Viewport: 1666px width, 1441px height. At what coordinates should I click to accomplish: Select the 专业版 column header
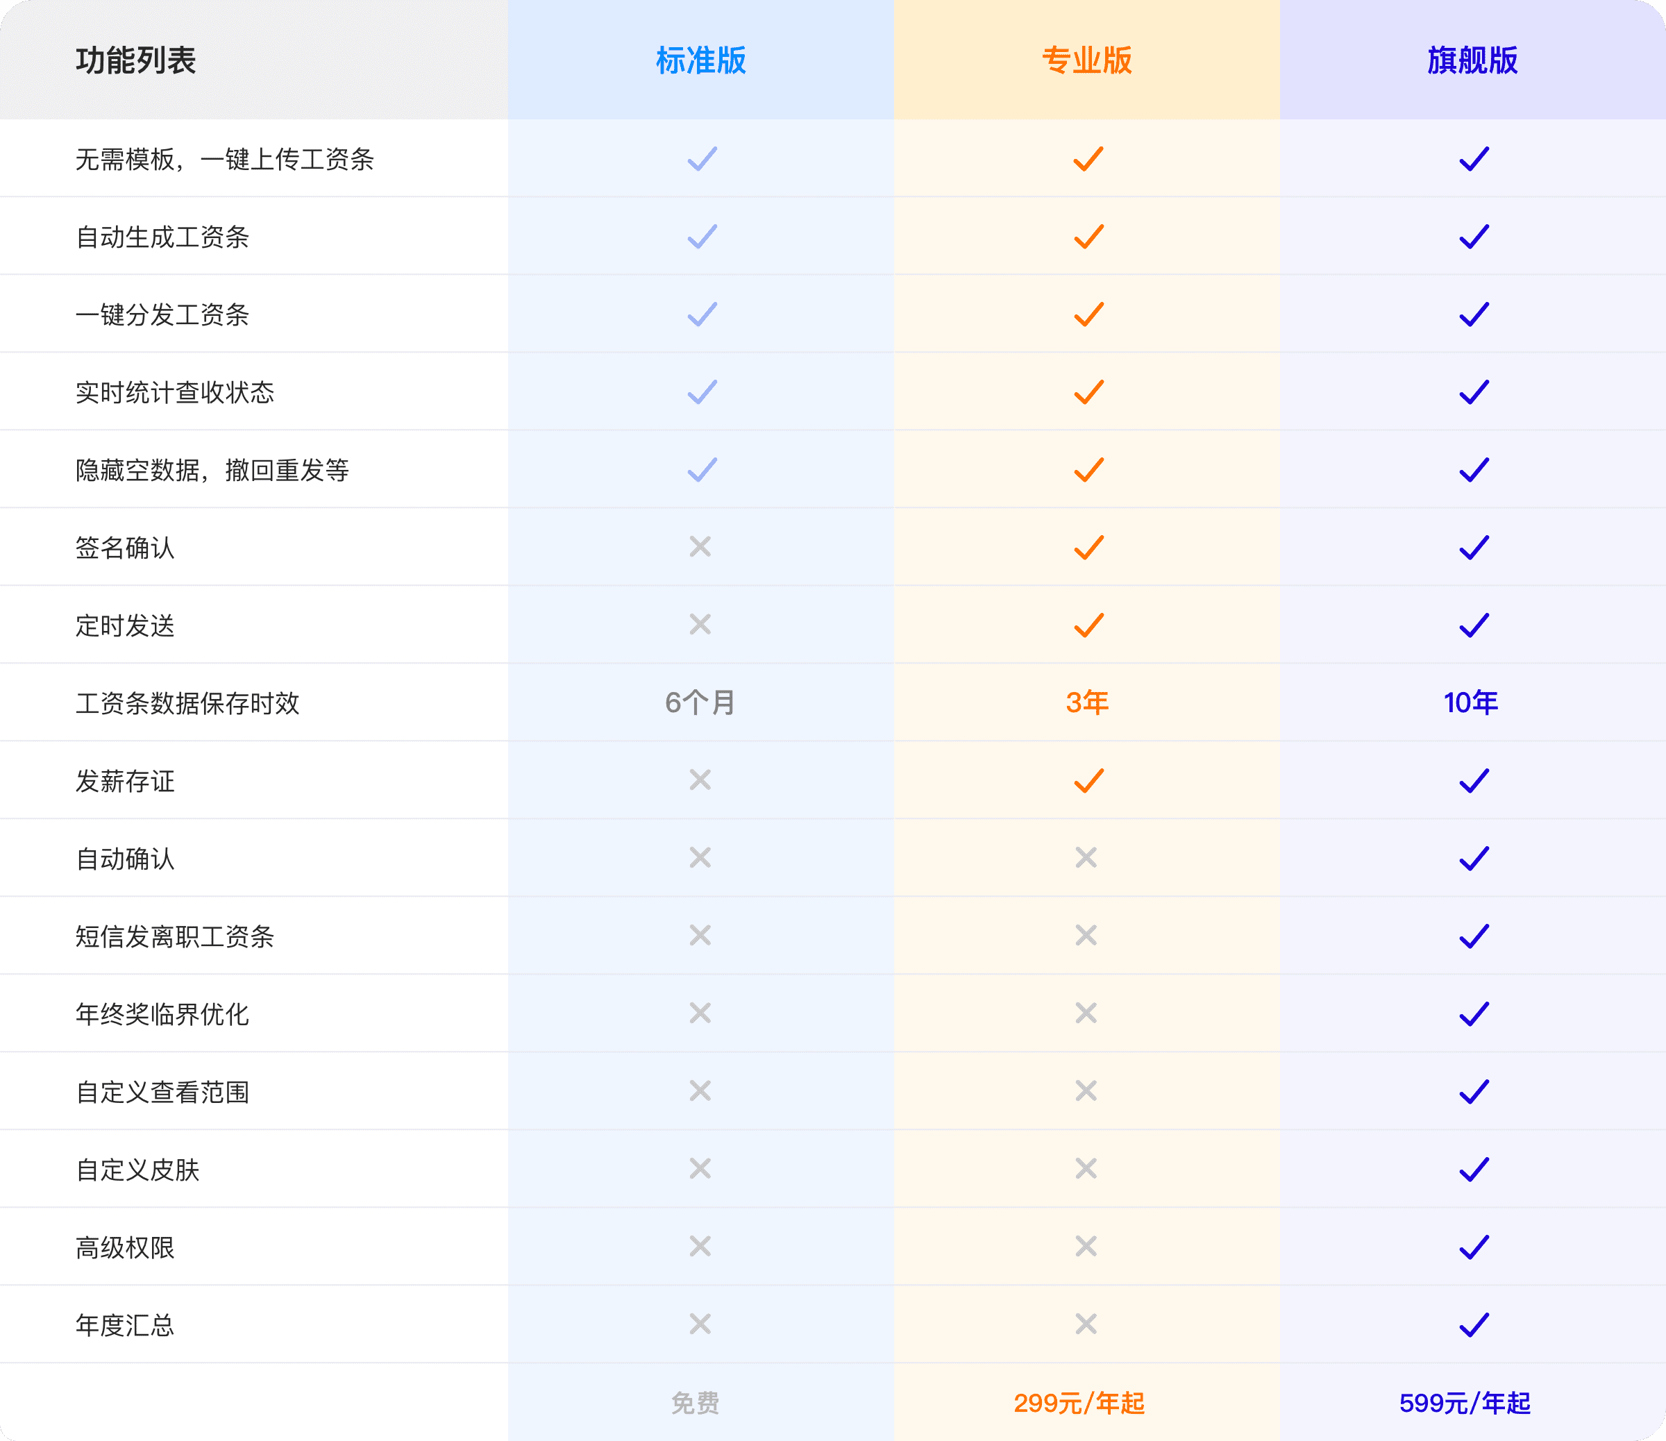click(1086, 60)
